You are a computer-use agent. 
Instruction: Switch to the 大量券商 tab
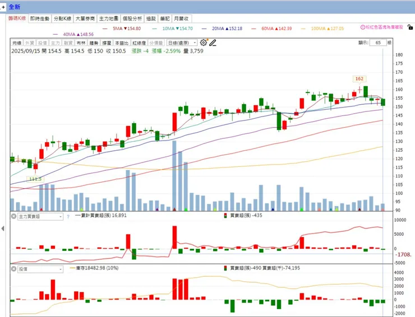point(85,18)
